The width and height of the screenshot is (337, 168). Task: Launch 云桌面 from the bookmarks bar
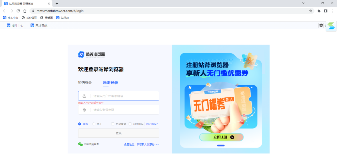point(47,17)
